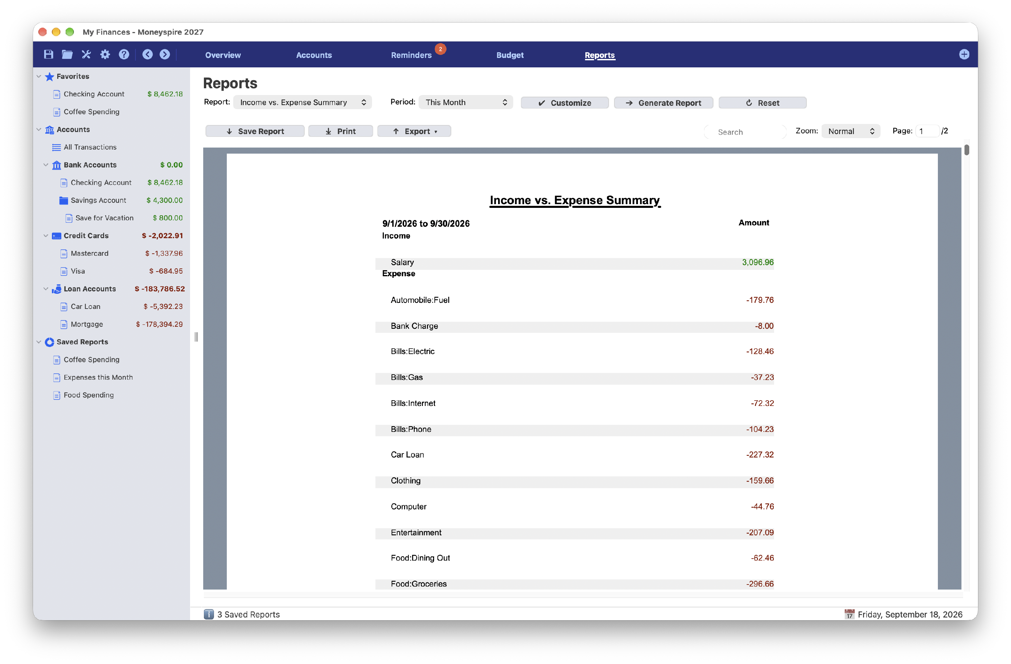
Task: Click the Save file toolbar icon
Action: [x=49, y=54]
